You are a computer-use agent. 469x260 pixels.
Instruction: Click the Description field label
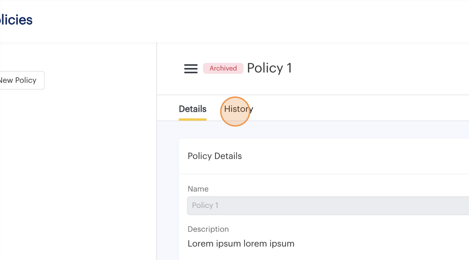pos(208,229)
